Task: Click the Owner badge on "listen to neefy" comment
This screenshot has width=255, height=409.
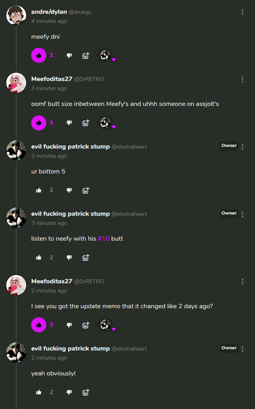Action: click(x=229, y=213)
